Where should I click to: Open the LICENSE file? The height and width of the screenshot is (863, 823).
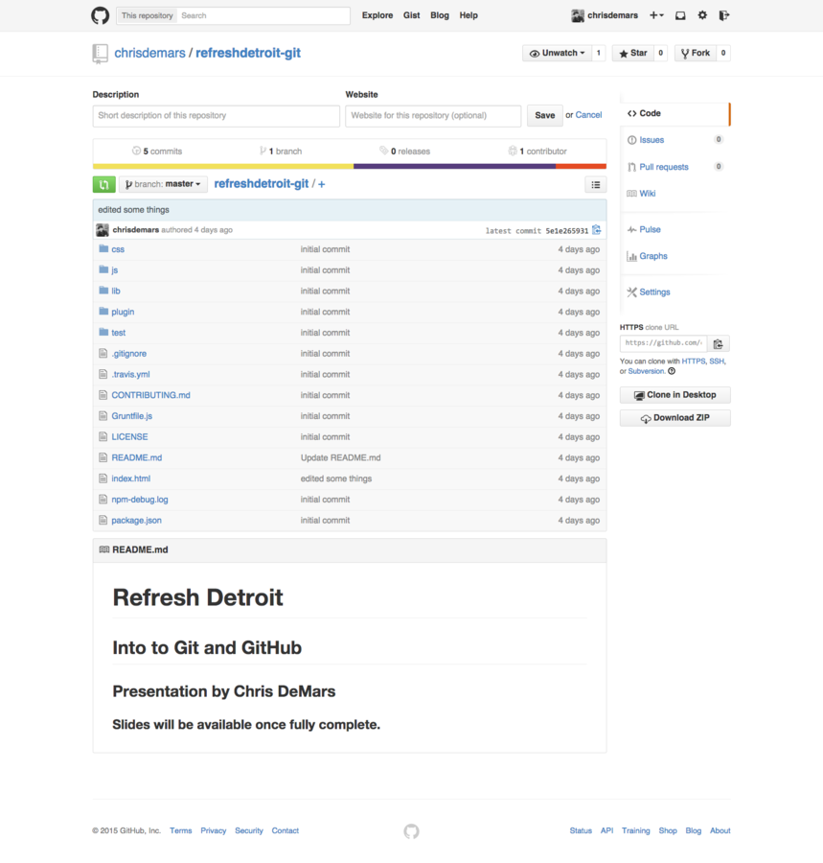click(129, 437)
